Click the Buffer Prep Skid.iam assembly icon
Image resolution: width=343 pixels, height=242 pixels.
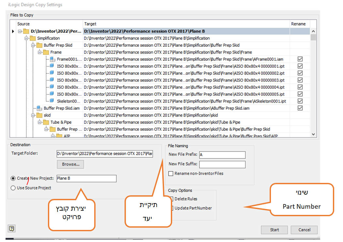[39, 108]
